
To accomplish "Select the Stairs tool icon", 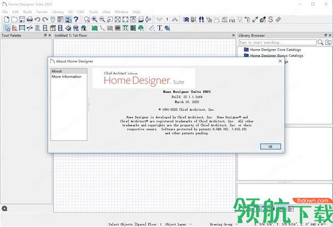I will pos(68,28).
